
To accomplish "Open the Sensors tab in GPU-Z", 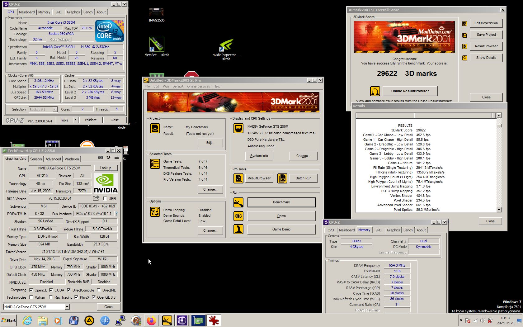I will coord(36,159).
